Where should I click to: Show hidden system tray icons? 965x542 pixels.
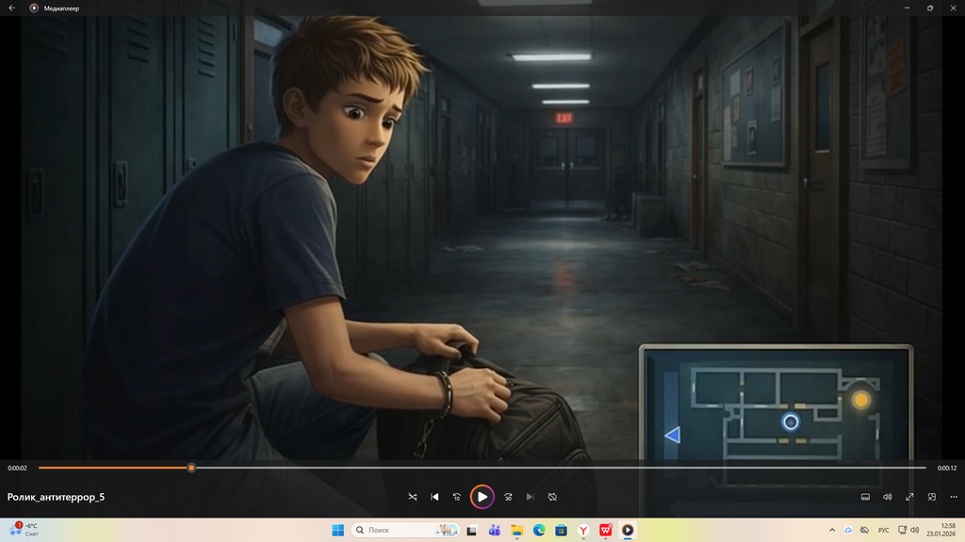[x=831, y=530]
